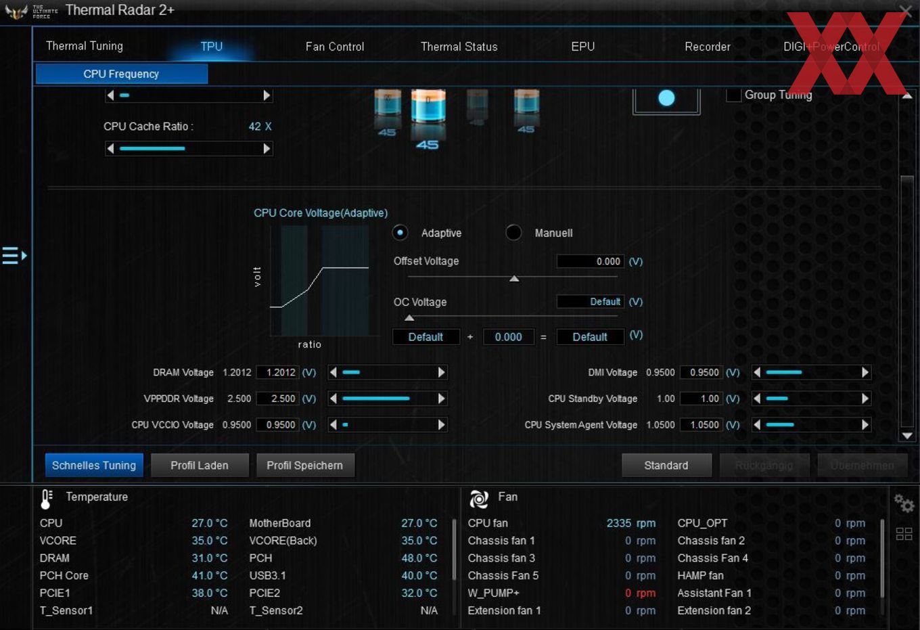Click the CPU System Agent Voltage field
Image resolution: width=920 pixels, height=630 pixels.
coord(701,425)
